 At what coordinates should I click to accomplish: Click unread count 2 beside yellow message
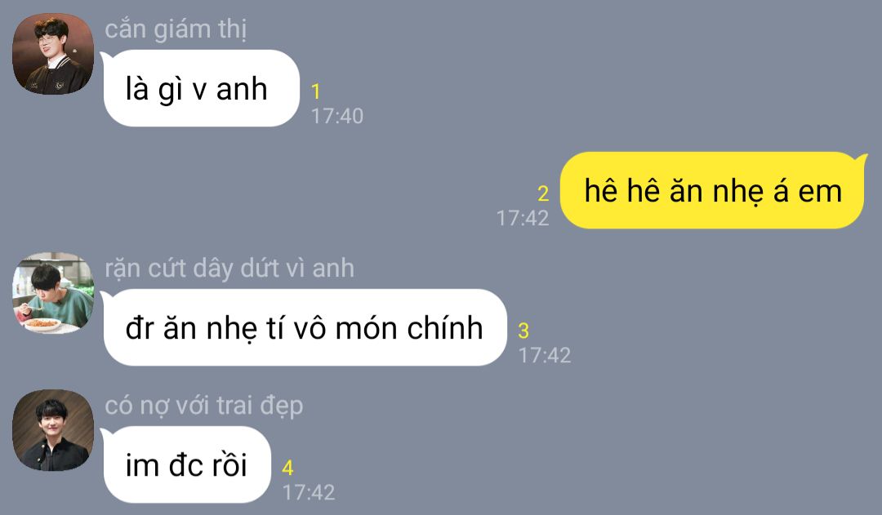(x=543, y=194)
